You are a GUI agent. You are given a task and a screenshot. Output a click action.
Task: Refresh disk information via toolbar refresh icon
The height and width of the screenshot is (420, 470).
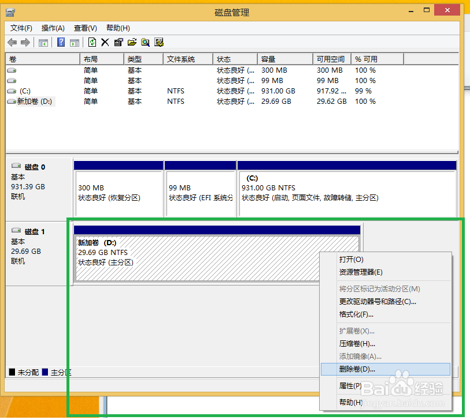tap(92, 42)
